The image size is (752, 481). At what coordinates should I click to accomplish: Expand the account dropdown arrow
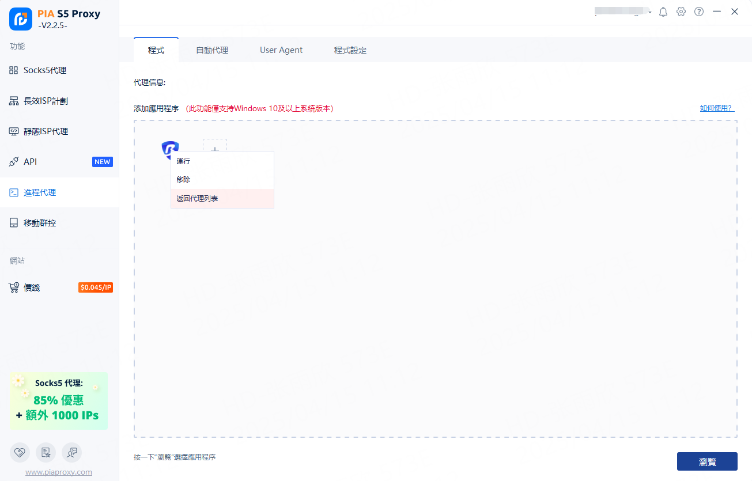click(650, 12)
